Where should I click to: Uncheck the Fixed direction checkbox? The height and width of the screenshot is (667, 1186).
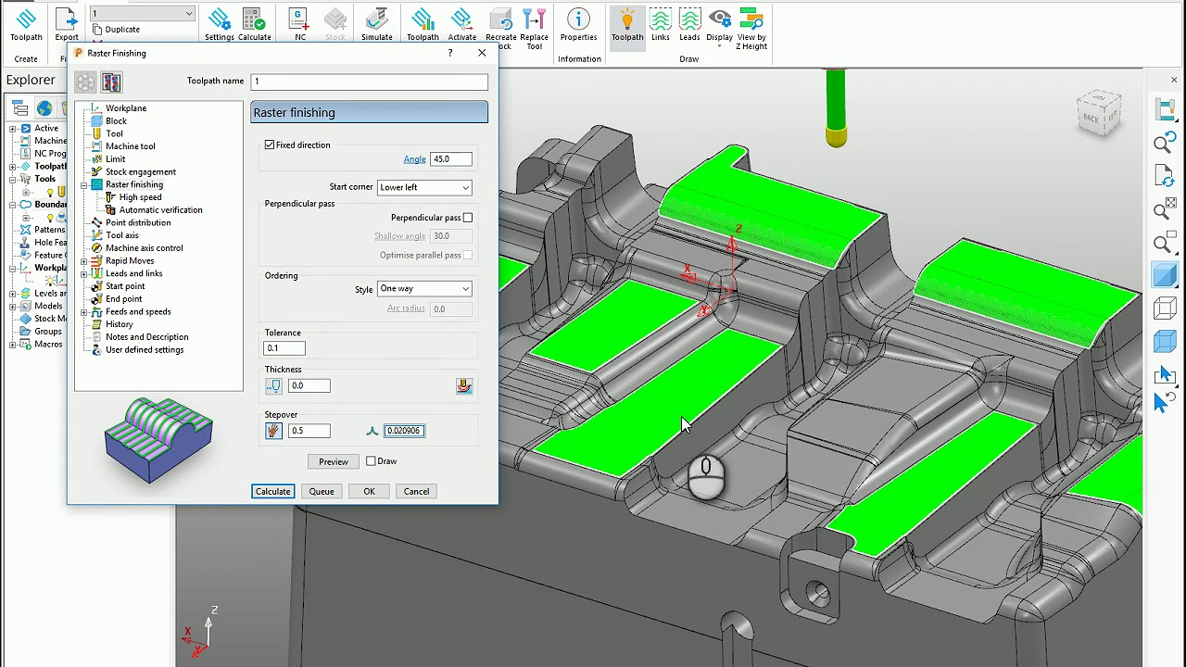pyautogui.click(x=270, y=145)
